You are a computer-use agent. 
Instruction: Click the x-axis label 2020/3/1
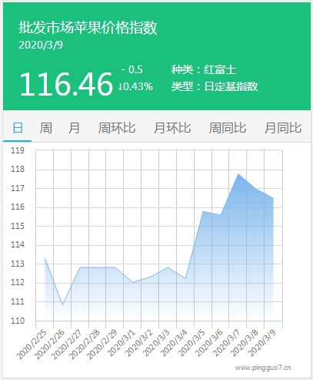pyautogui.click(x=122, y=343)
